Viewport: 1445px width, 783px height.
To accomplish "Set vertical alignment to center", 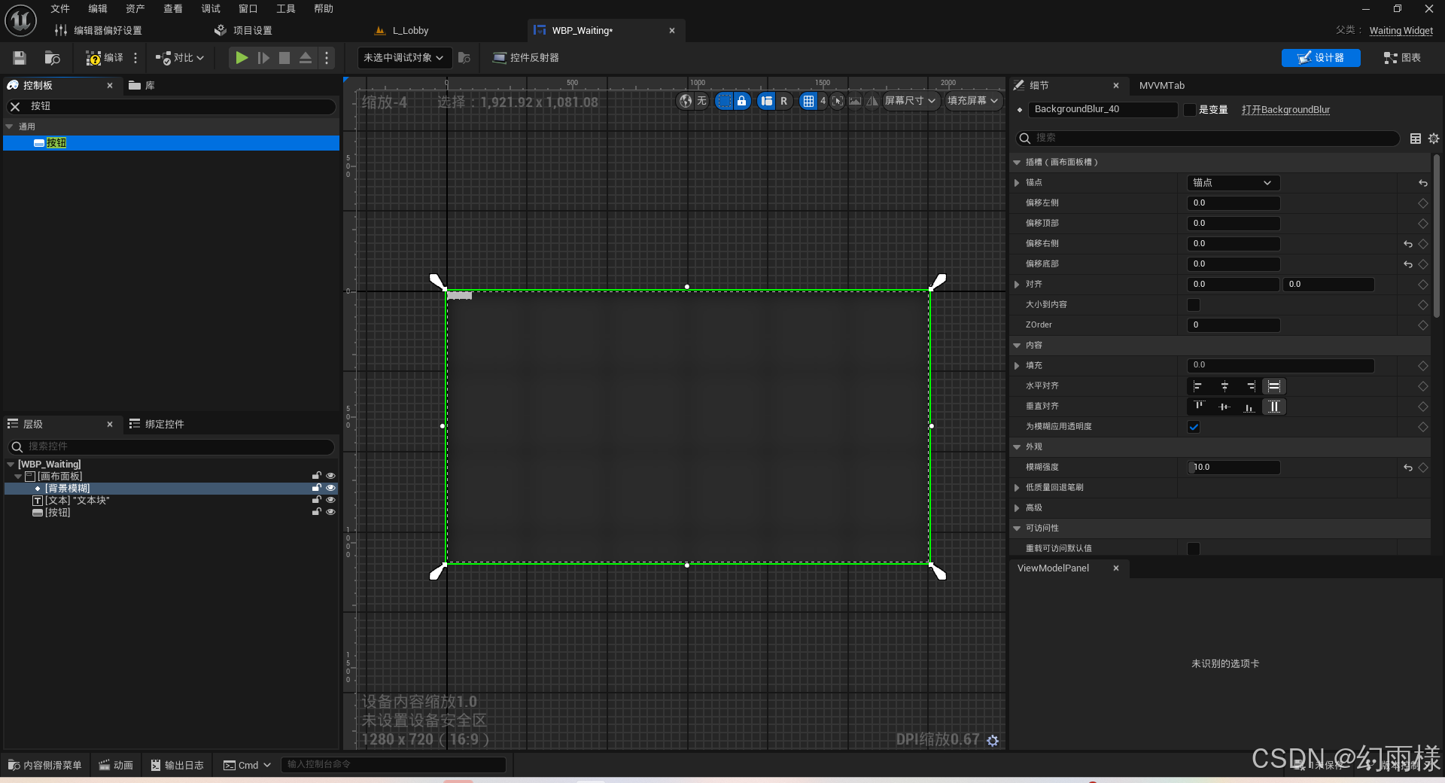I will [1224, 407].
